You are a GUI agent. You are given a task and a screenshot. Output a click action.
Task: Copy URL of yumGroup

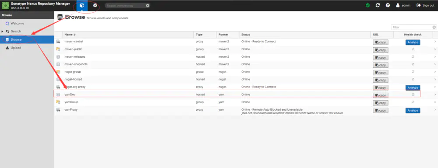point(381,103)
